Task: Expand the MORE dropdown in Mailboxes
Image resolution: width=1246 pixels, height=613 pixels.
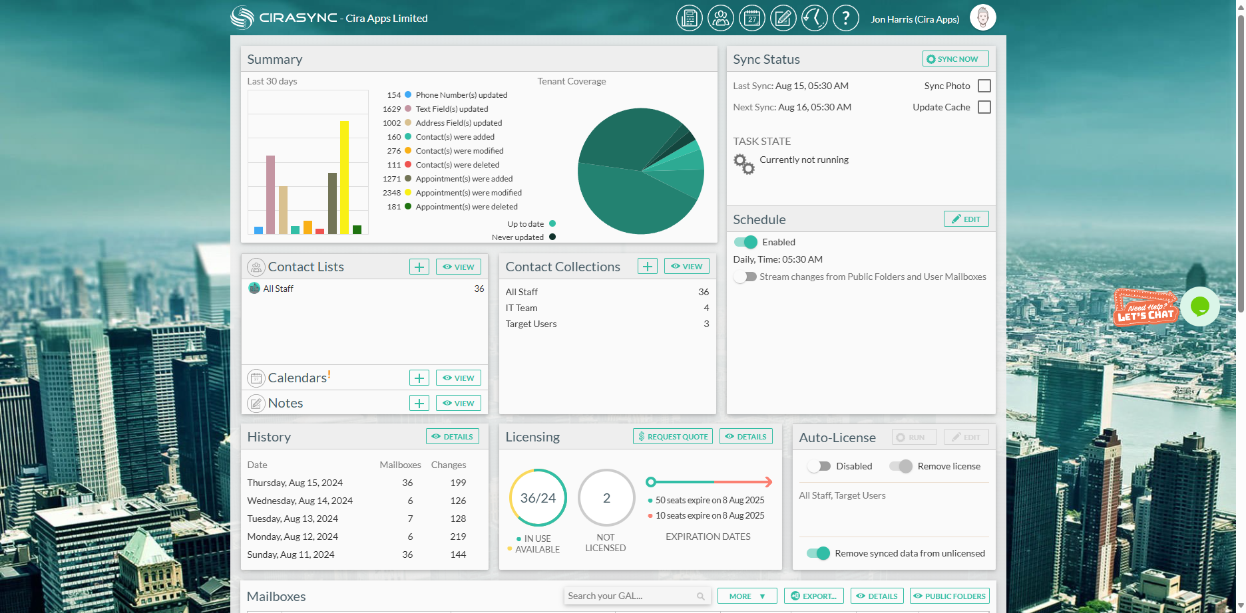Action: click(x=747, y=596)
